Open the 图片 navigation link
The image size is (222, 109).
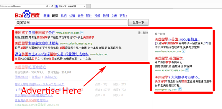[89, 16]
